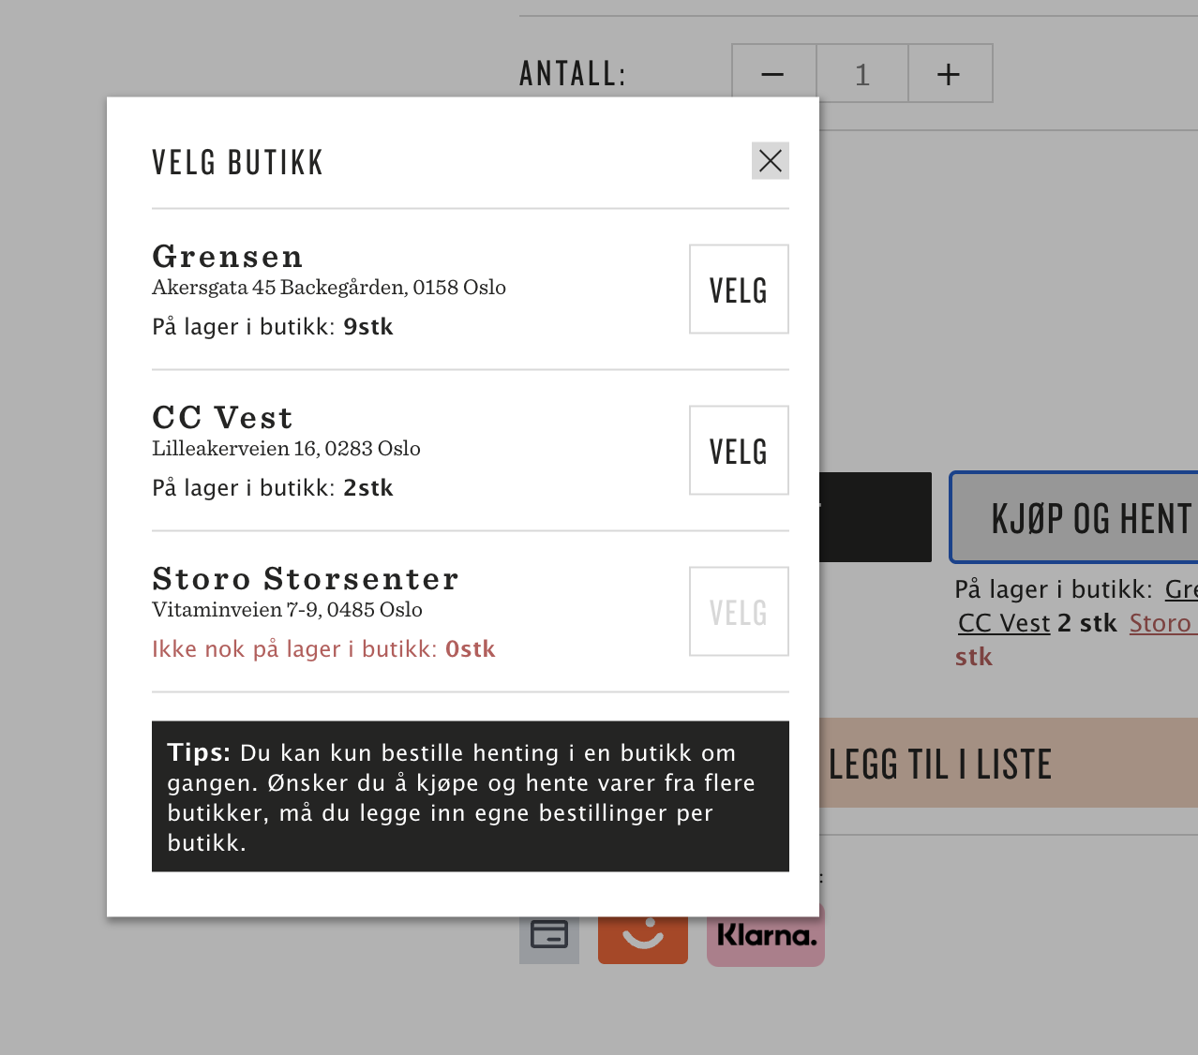Screen dimensions: 1198x1055
Task: Increase quantity with the plus button
Action: (949, 74)
